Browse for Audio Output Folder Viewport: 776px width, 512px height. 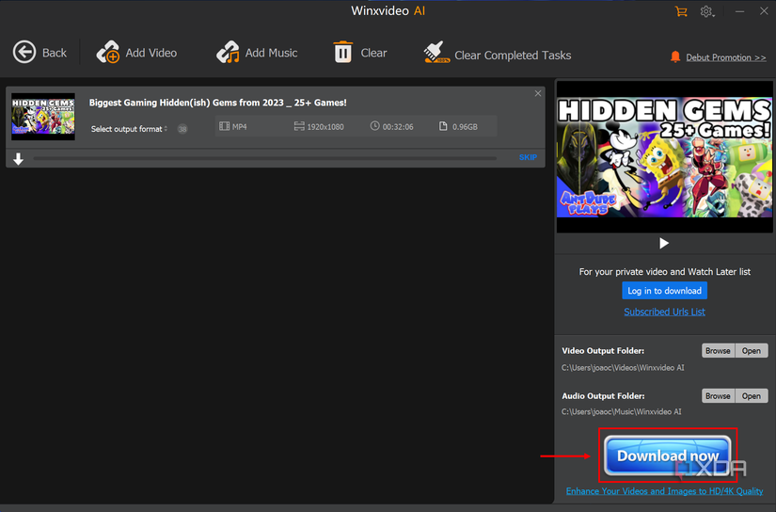[718, 396]
